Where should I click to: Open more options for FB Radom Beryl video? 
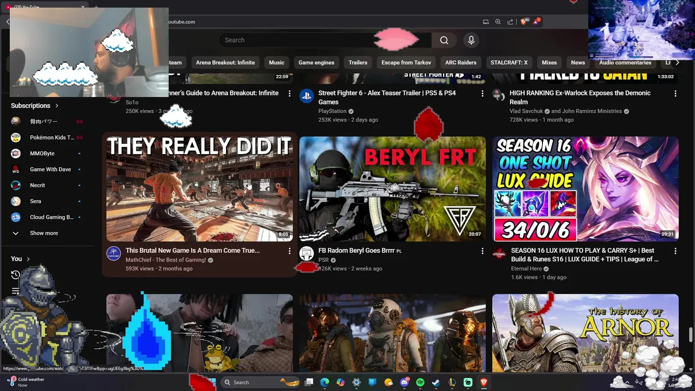[482, 251]
